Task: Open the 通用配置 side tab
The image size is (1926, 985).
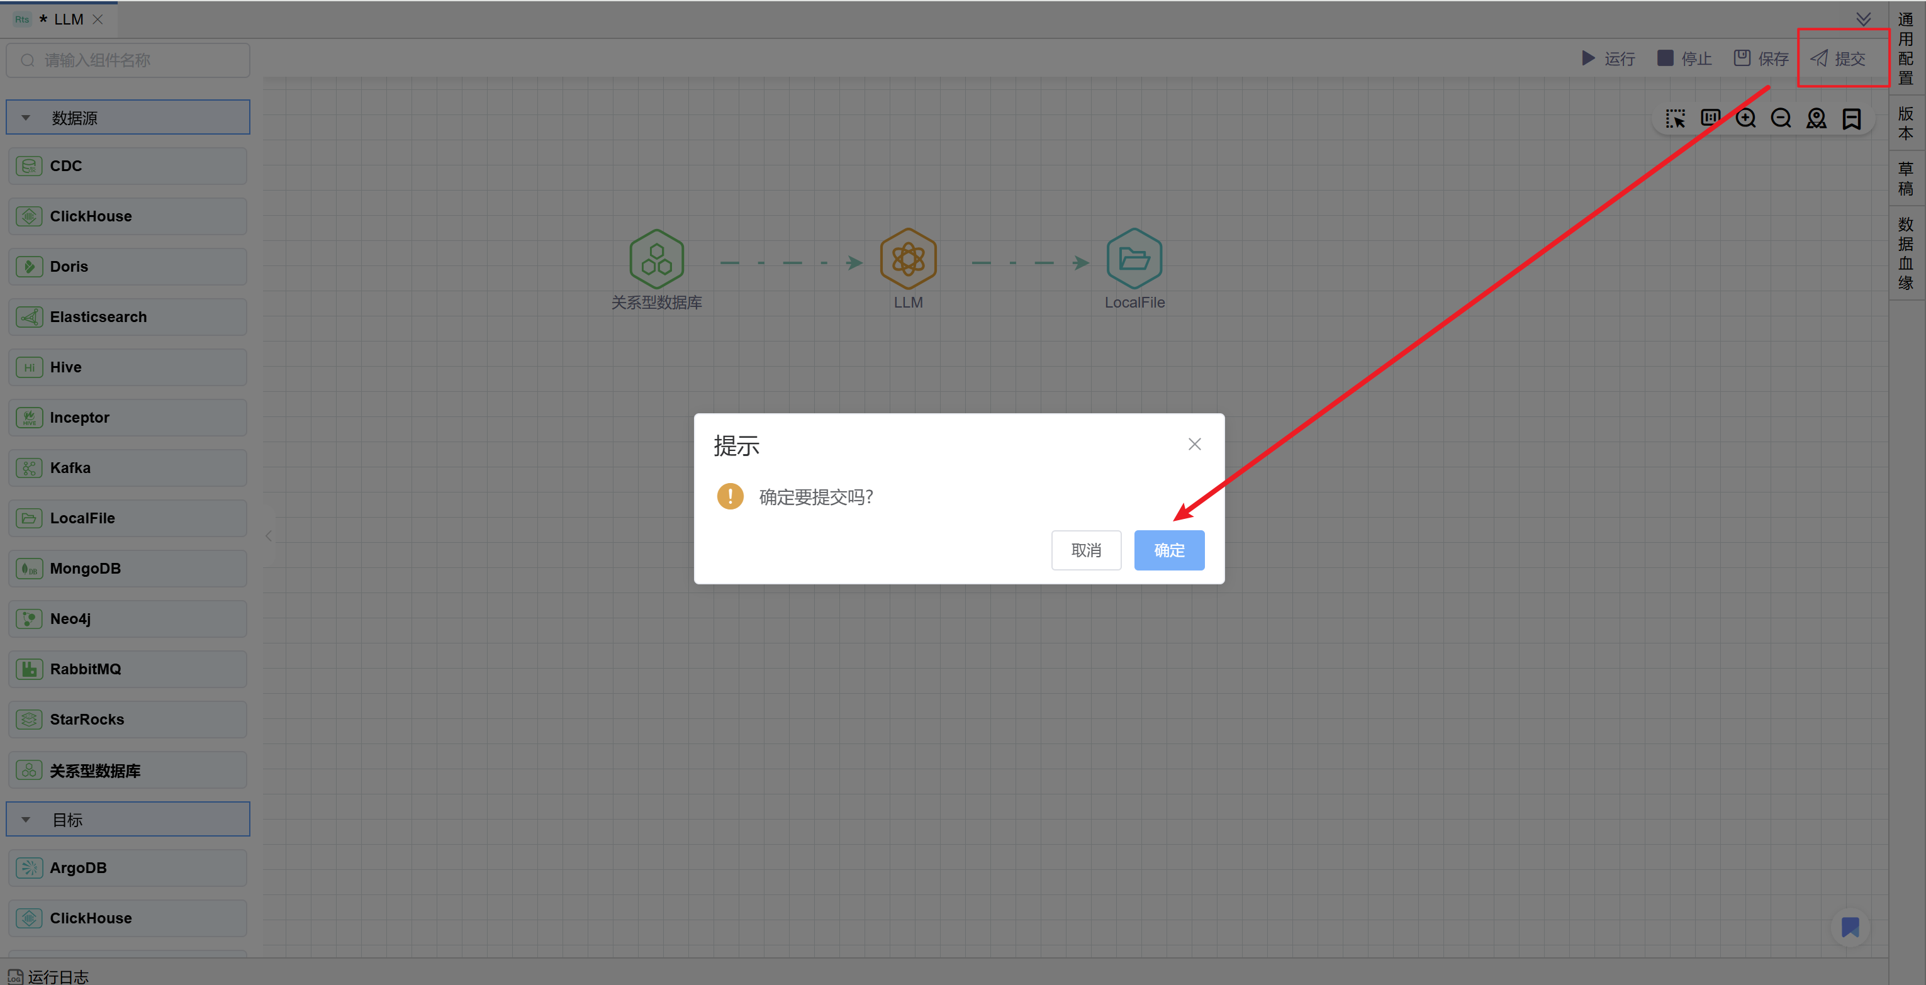Action: click(x=1905, y=48)
